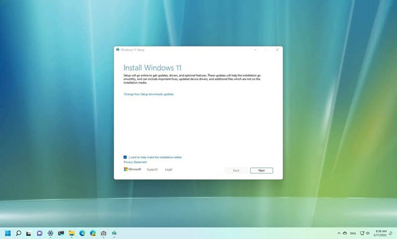397x239 pixels.
Task: Open the Settings gear app
Action: pos(50,233)
